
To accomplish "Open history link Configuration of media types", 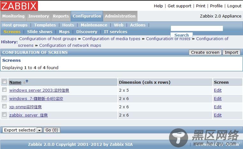I will coord(111,39).
